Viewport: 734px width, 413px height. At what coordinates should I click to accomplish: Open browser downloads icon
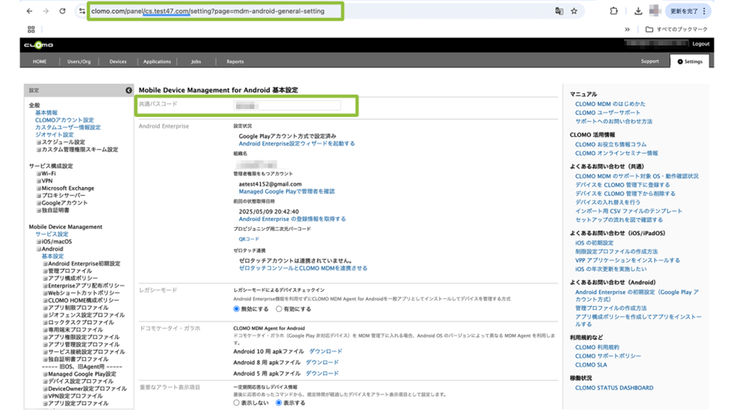tap(638, 11)
